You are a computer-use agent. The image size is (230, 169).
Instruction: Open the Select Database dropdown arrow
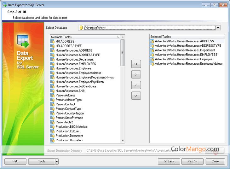218,28
